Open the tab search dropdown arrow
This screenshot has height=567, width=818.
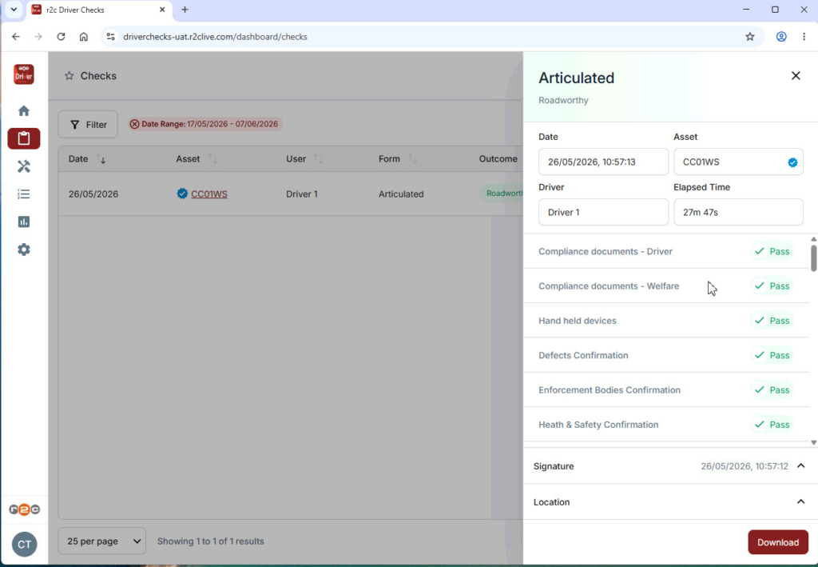coord(14,10)
